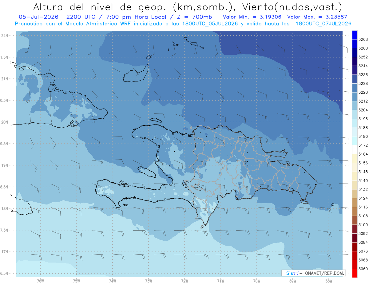Click the latitude label "6.5N"

coord(4,274)
